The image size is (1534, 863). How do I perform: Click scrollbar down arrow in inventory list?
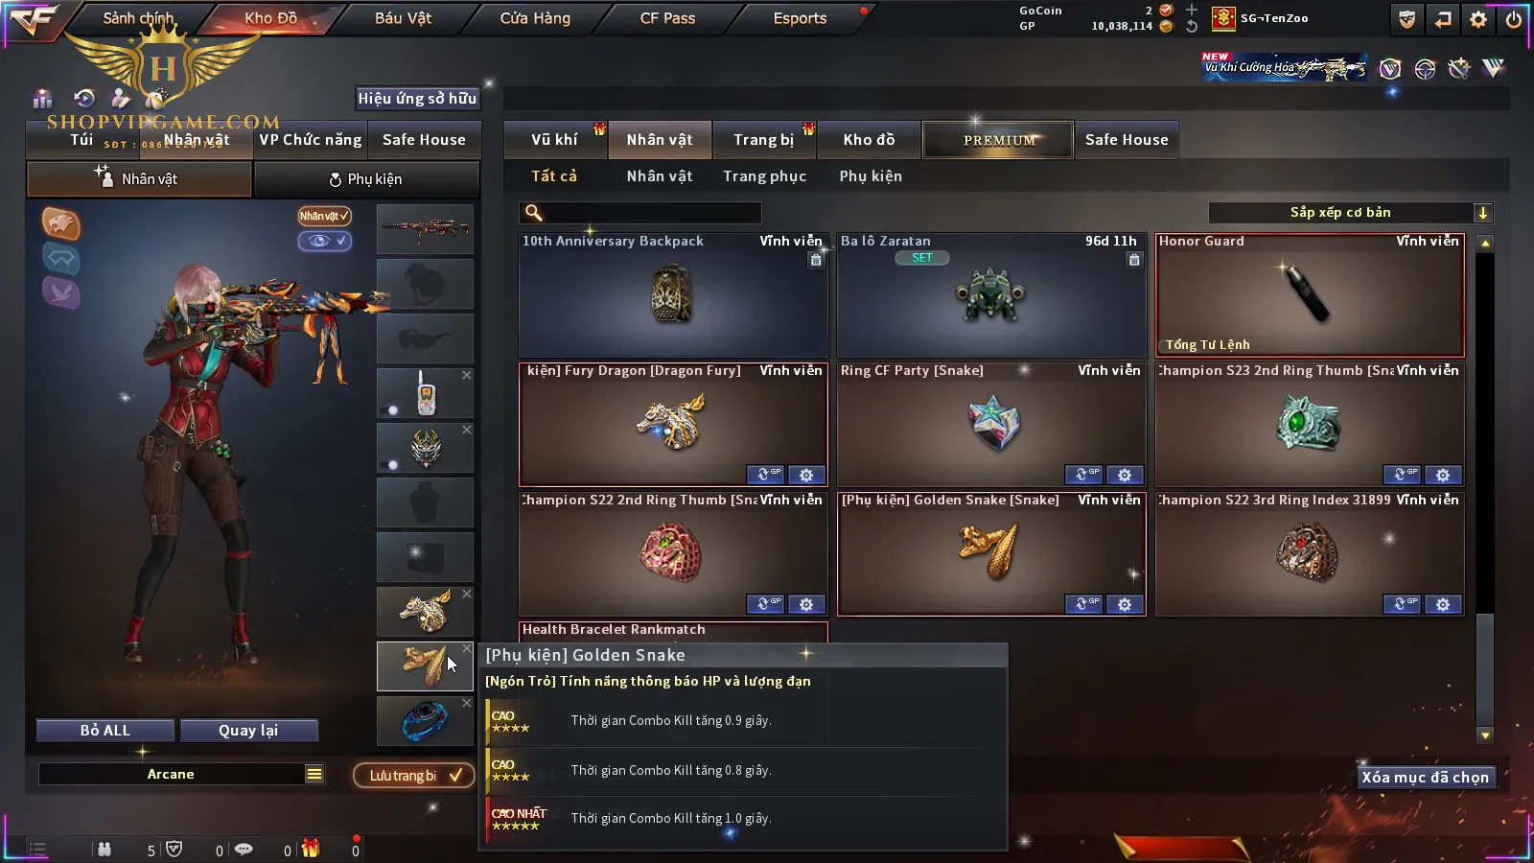[1485, 735]
